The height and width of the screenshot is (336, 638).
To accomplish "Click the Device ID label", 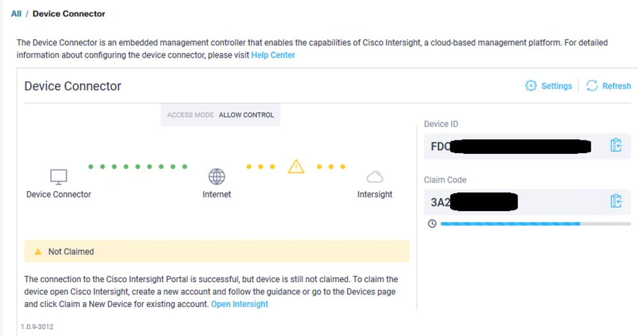I will 441,124.
